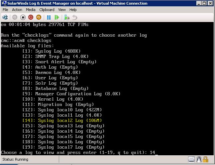Click the 'Available log files:' heading
This screenshot has width=215, height=165.
point(28,46)
